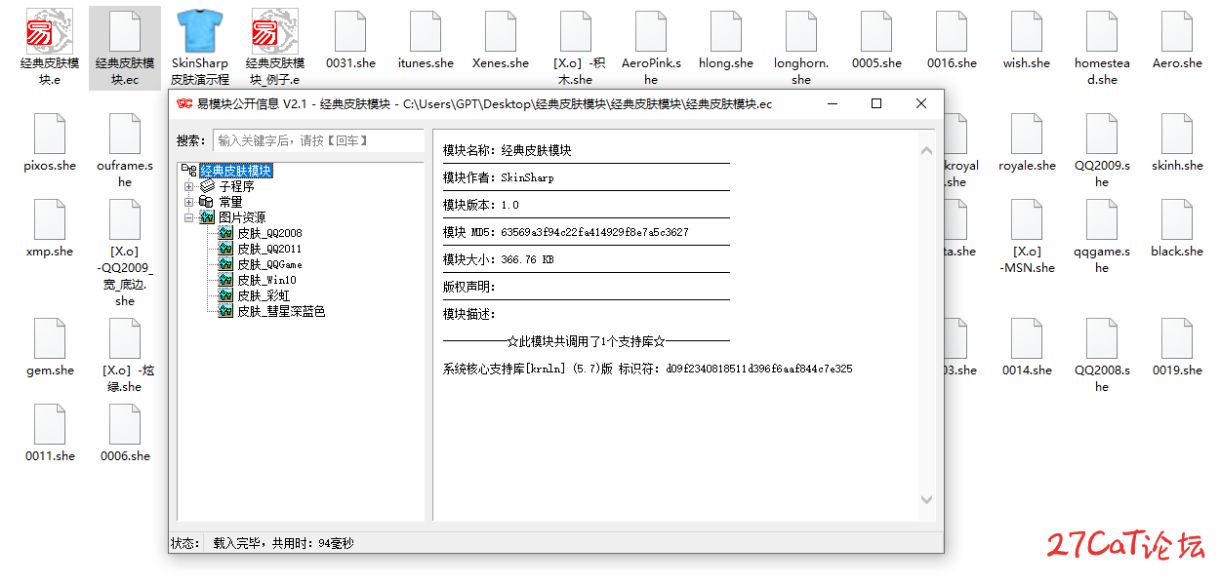This screenshot has width=1220, height=585.
Task: Select the 0005.she file icon
Action: [876, 33]
